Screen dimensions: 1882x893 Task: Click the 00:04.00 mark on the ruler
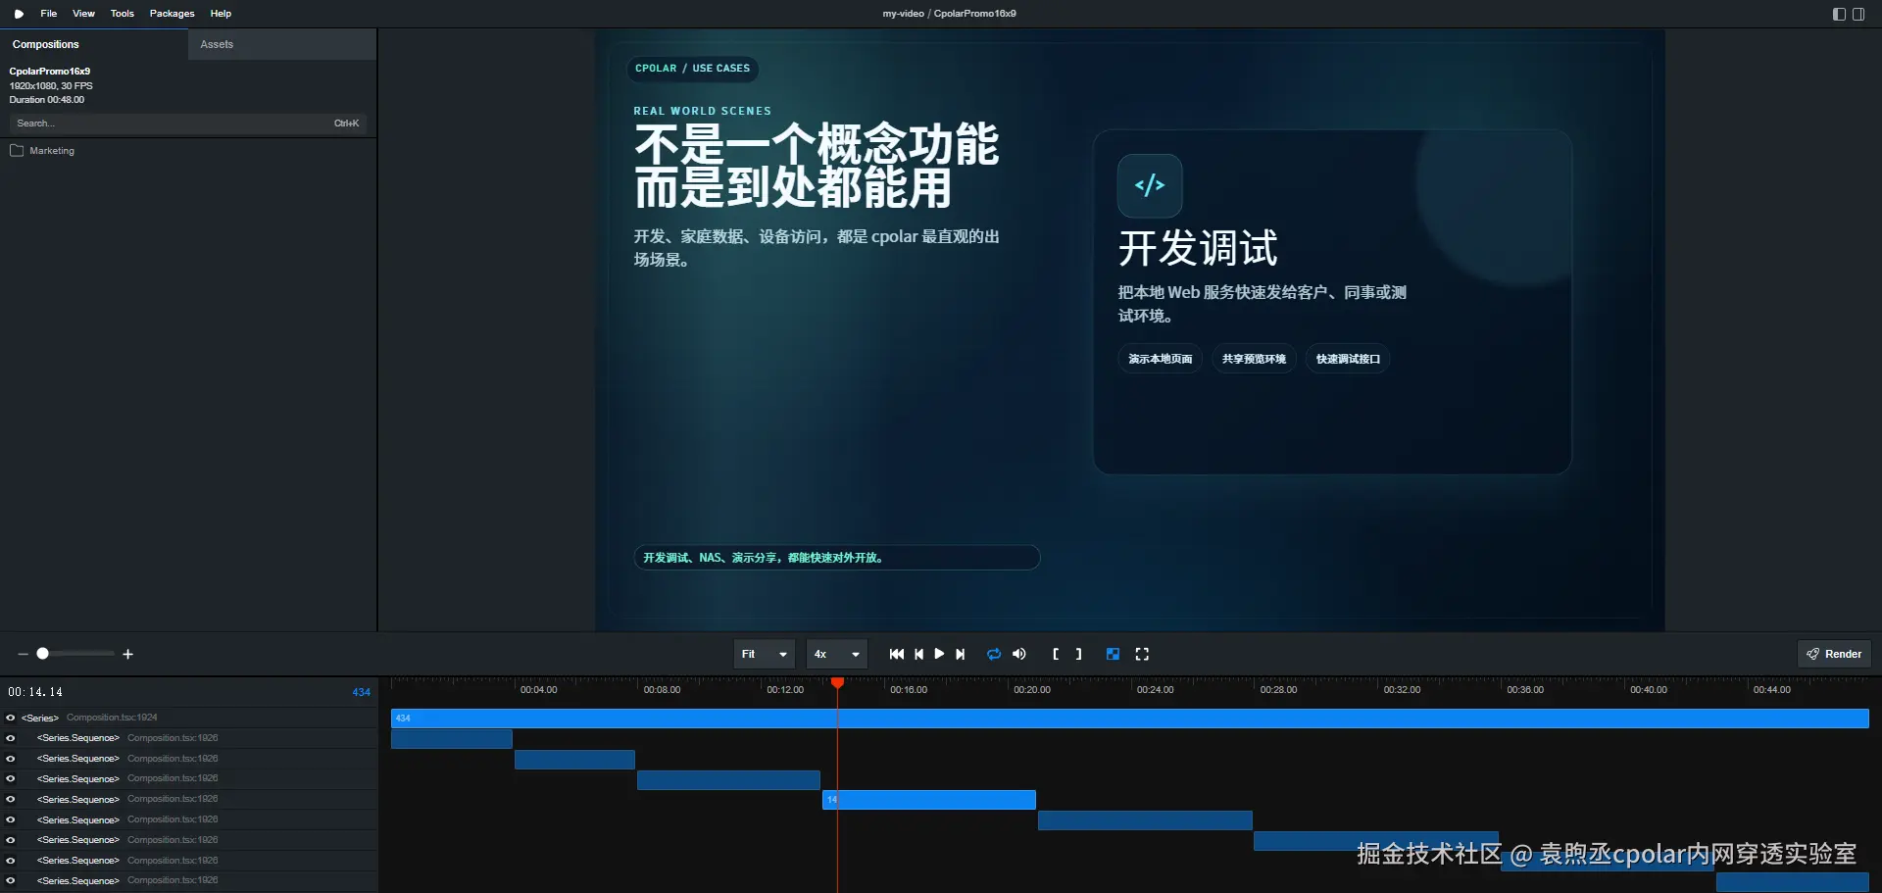[x=538, y=690]
